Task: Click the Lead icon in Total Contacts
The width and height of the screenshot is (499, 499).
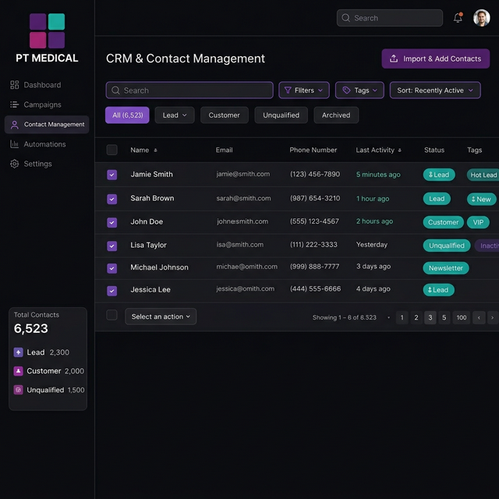Action: tap(18, 352)
